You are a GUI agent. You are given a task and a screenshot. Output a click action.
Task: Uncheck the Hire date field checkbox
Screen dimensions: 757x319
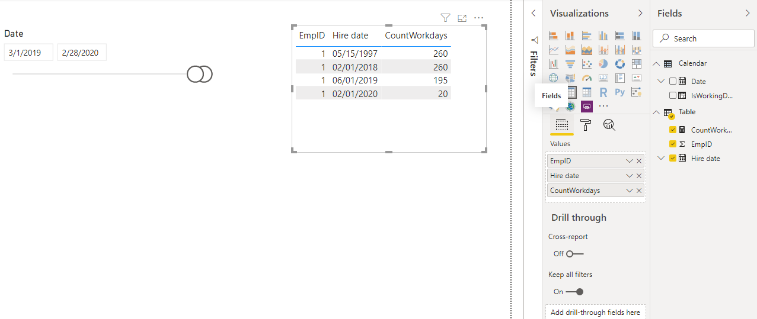[x=673, y=158]
